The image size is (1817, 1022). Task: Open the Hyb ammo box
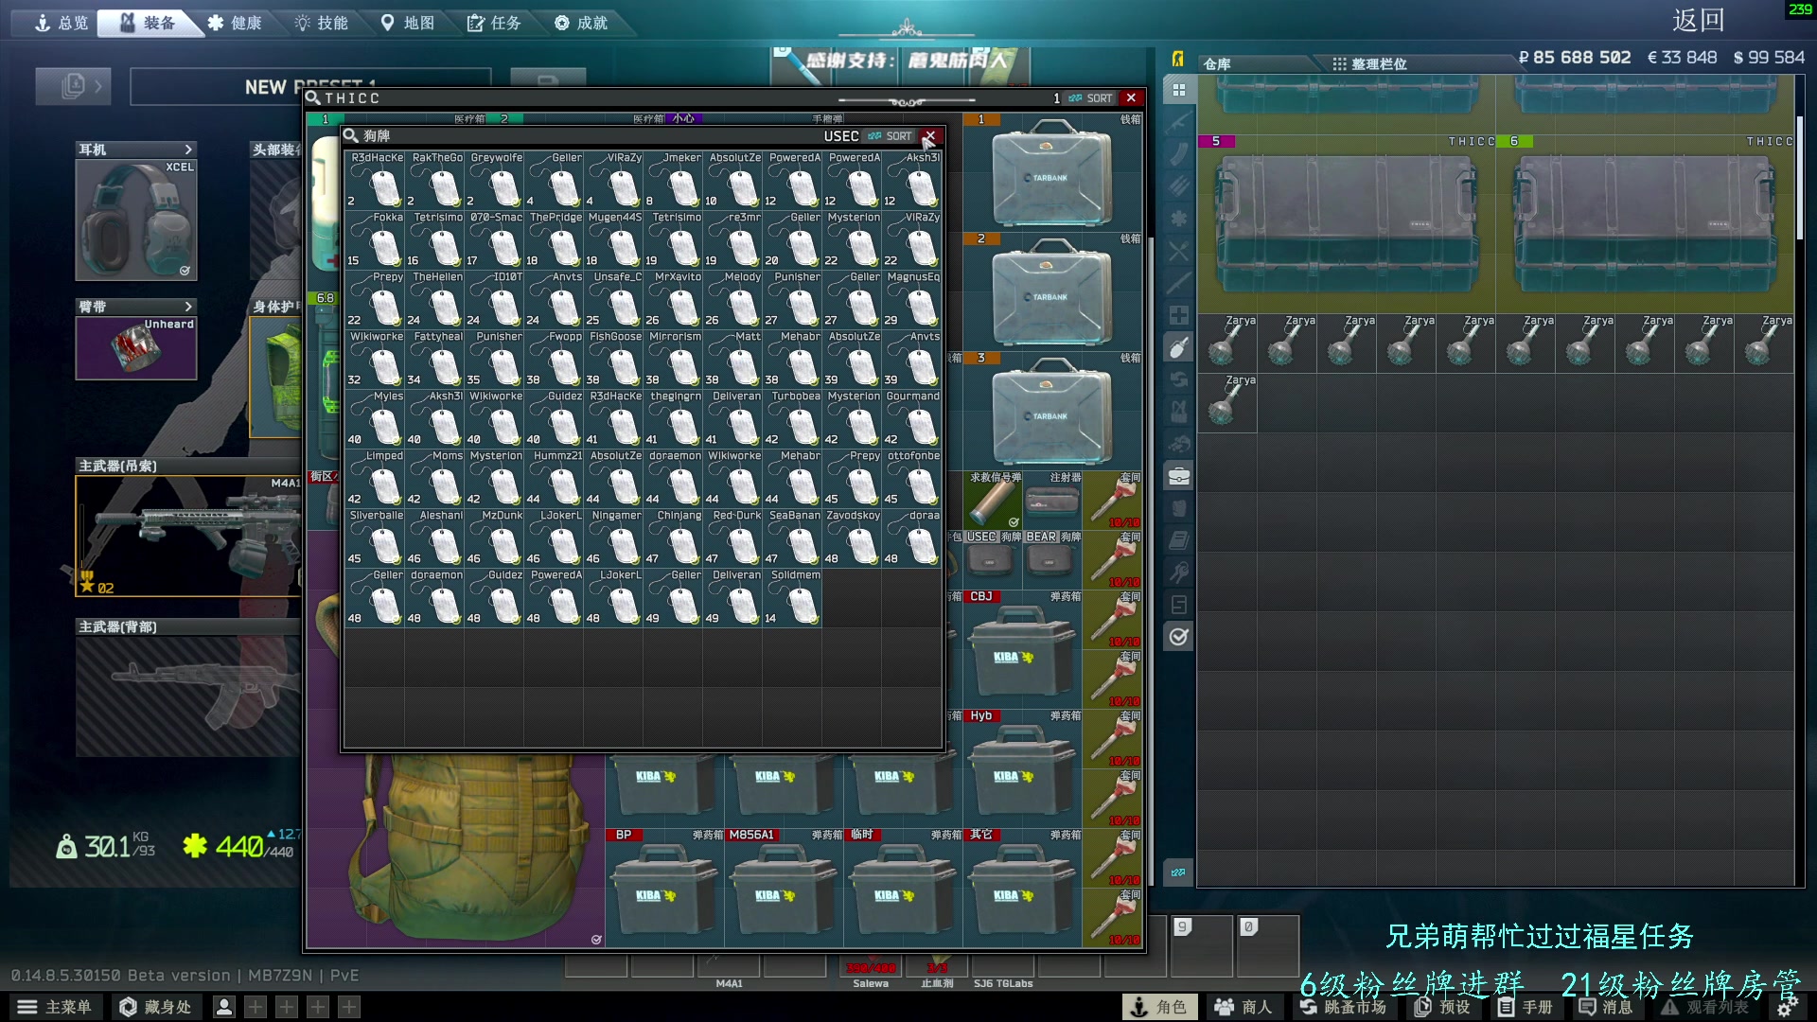pyautogui.click(x=1022, y=769)
